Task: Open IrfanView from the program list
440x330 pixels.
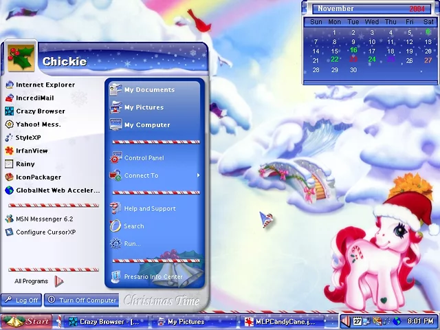Action: 26,151
